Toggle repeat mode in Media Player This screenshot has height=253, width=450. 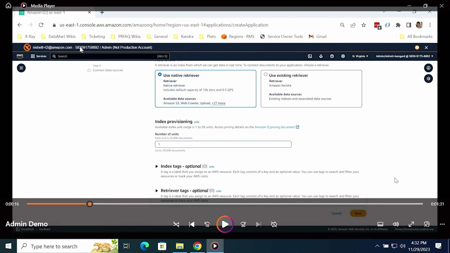[274, 224]
